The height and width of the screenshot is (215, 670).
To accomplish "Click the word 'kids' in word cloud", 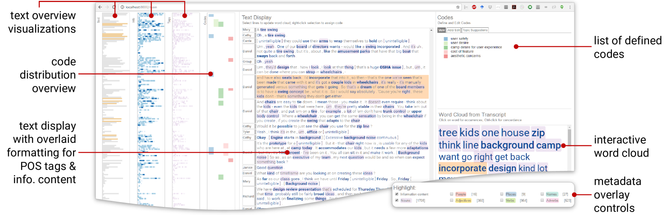I will tap(470, 132).
